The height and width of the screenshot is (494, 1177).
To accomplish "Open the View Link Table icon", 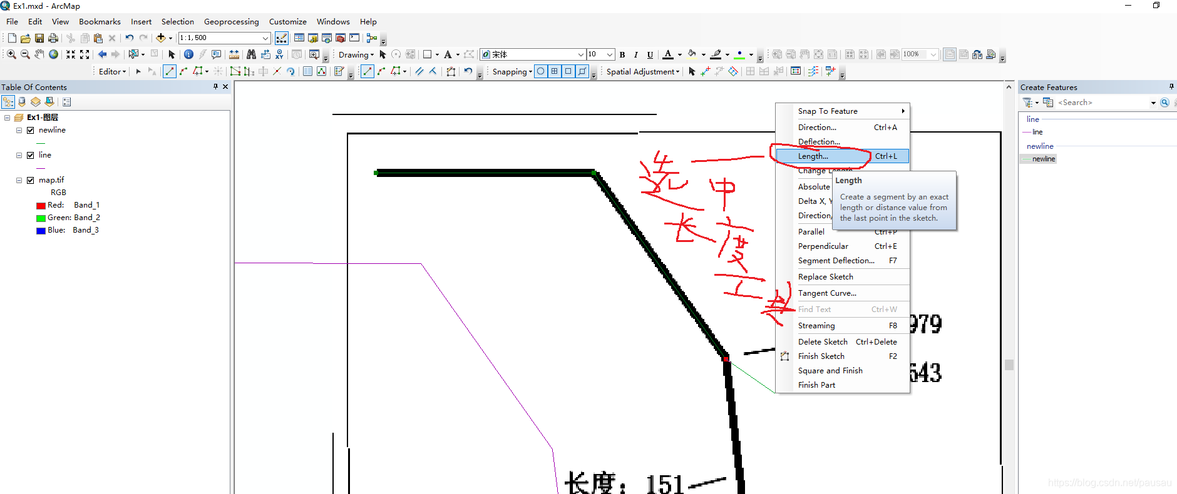I will (796, 71).
